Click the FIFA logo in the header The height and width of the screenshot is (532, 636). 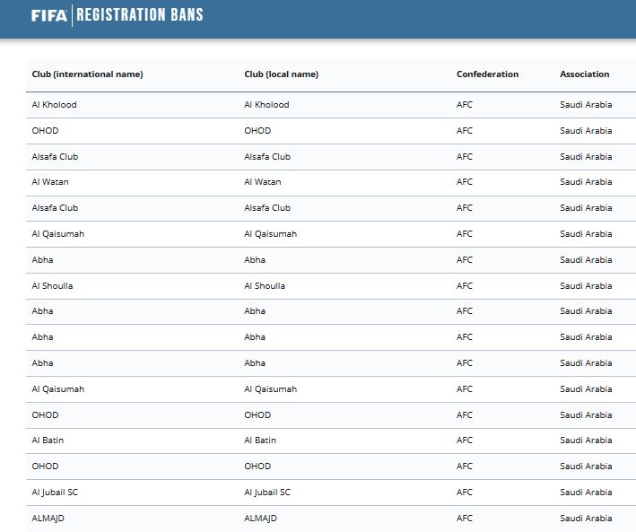pos(49,15)
